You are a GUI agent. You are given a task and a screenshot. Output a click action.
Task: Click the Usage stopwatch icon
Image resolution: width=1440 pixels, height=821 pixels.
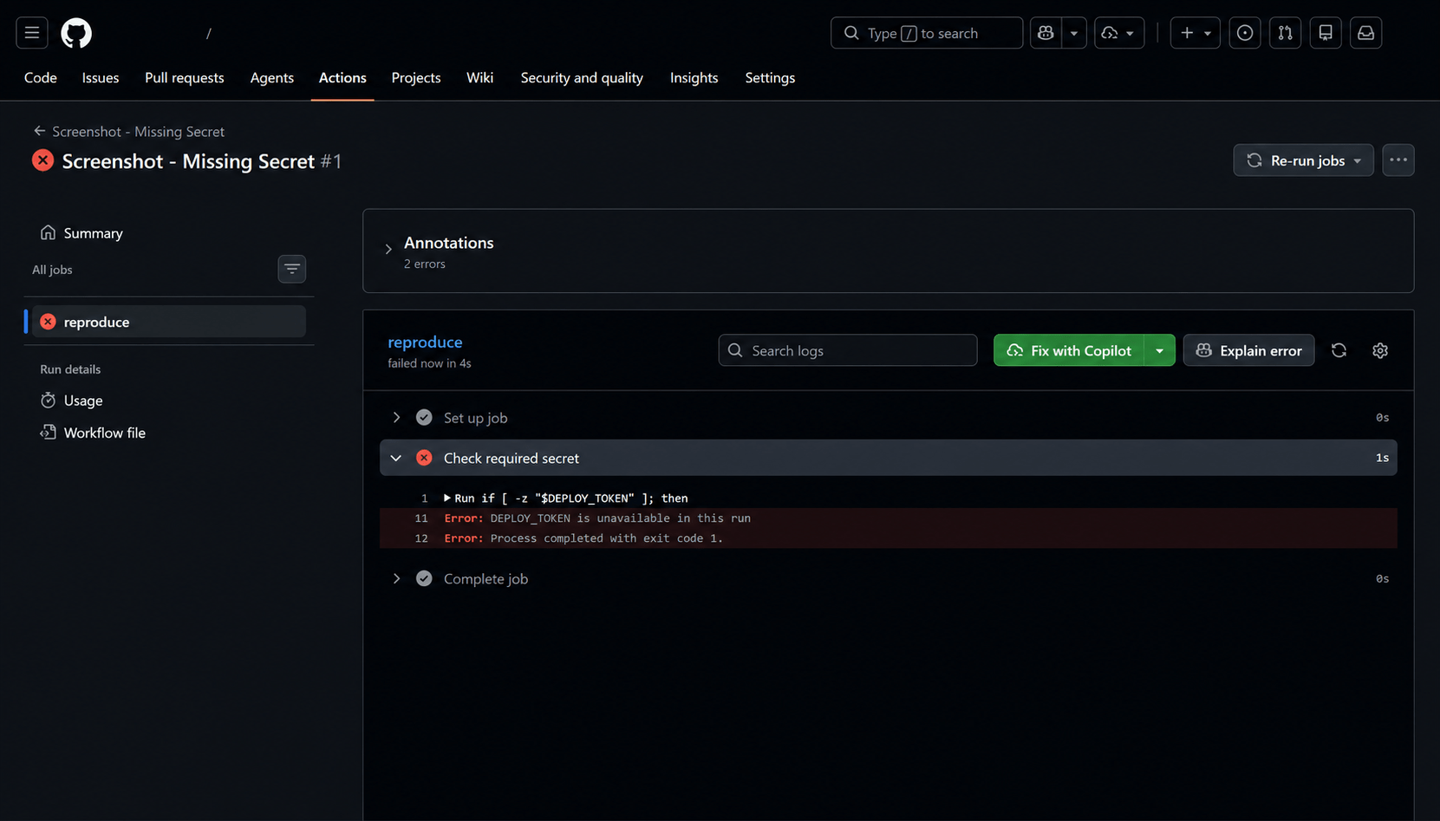point(49,401)
